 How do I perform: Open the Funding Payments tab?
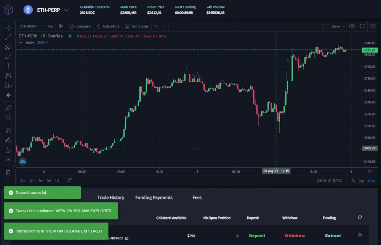[154, 198]
